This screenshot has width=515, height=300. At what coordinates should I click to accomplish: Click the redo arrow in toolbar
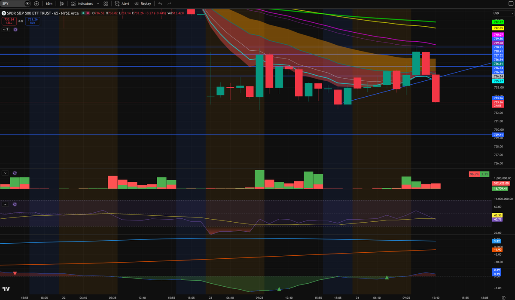pyautogui.click(x=170, y=3)
